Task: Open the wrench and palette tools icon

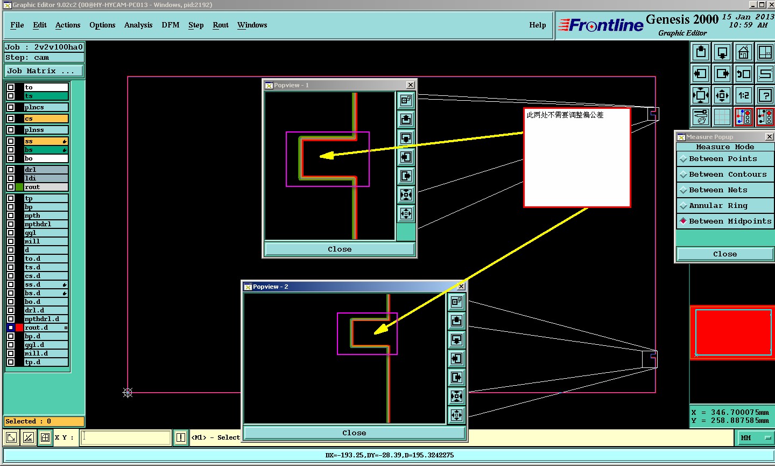Action: pyautogui.click(x=701, y=117)
